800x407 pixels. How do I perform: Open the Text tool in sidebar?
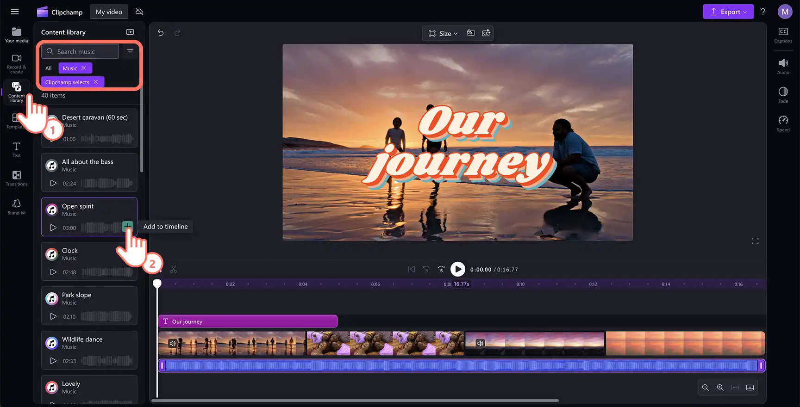(16, 149)
